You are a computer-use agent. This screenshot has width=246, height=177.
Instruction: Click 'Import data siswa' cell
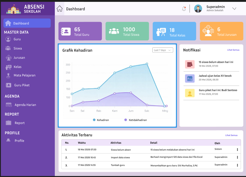point(120,157)
